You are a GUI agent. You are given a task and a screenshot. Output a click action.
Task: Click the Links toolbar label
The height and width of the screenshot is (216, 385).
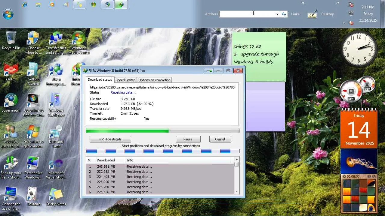tap(295, 14)
